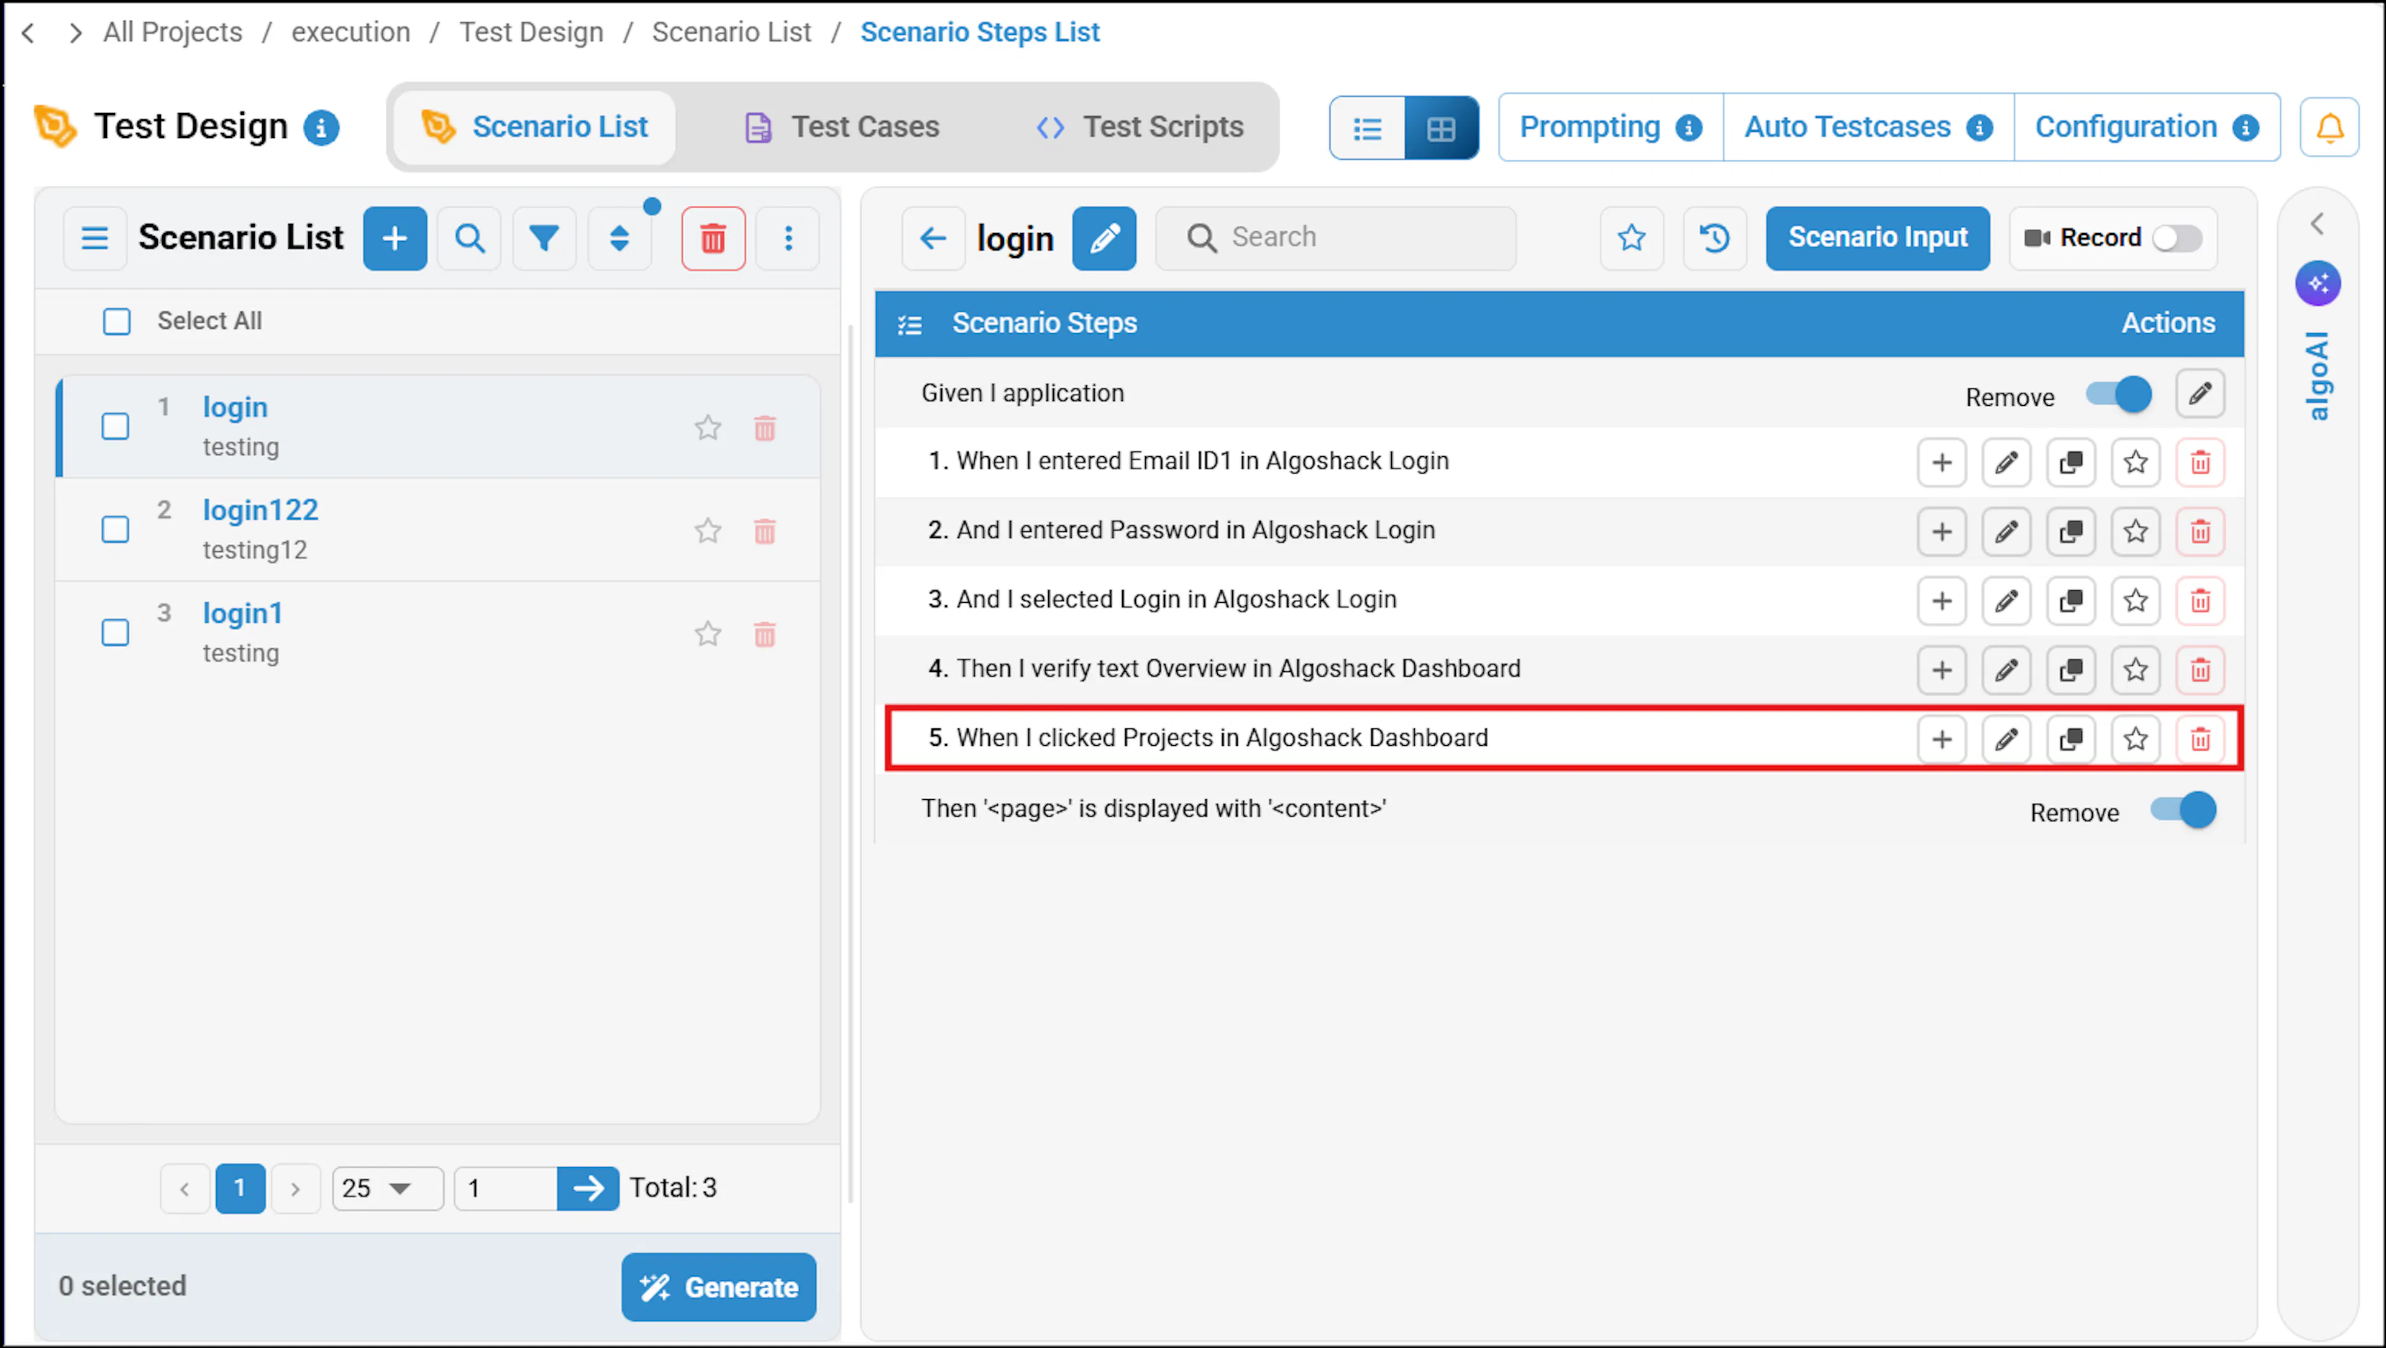Check the Select All checkbox
The image size is (2386, 1348).
[x=117, y=321]
